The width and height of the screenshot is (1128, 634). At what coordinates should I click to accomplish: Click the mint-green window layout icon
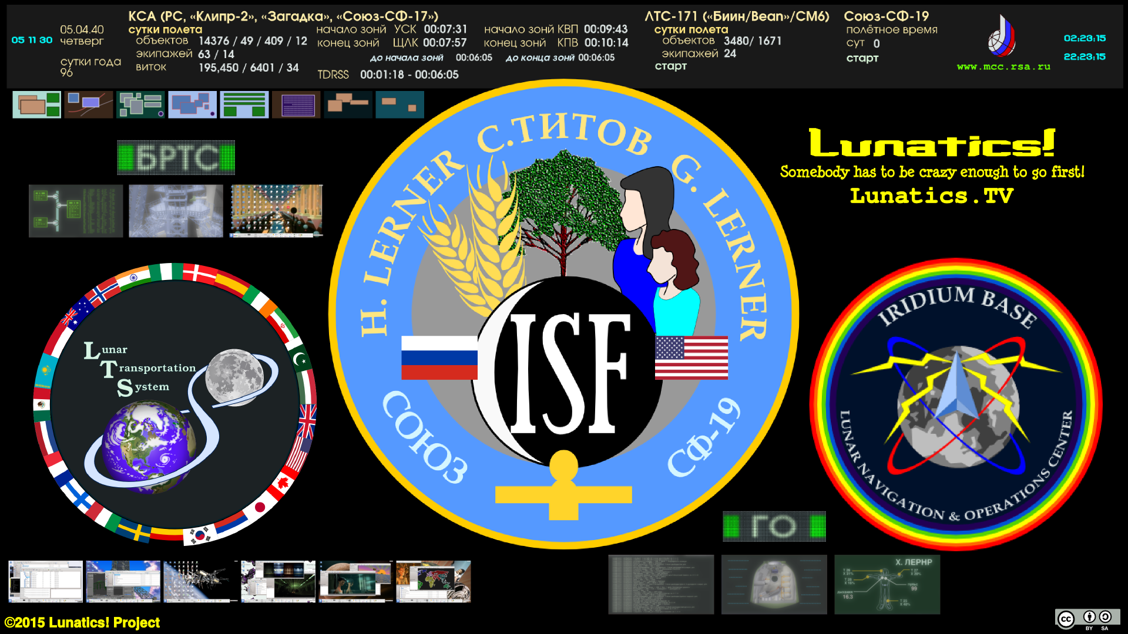(x=36, y=105)
